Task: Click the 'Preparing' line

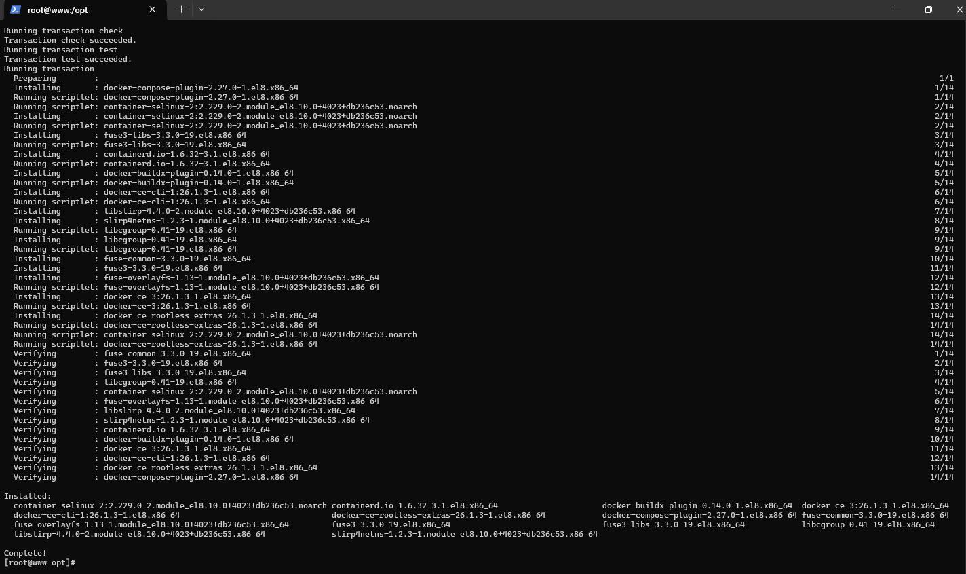Action: coord(483,78)
